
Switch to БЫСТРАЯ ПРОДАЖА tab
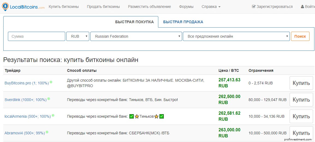[x=183, y=22]
